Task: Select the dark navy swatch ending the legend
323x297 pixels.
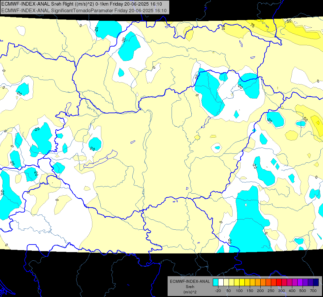Action: point(316,282)
